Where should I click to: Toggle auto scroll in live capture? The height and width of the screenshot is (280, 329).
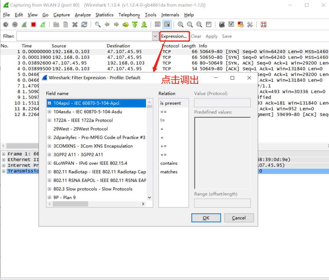167,25
